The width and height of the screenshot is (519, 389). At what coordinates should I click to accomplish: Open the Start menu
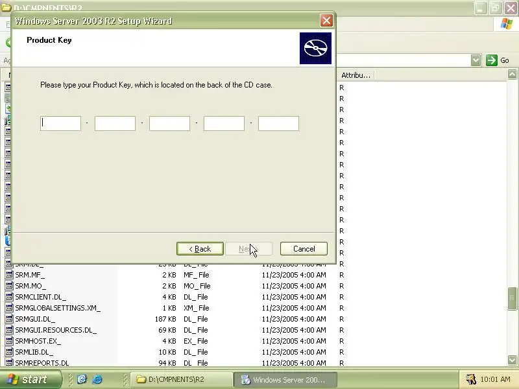30,379
